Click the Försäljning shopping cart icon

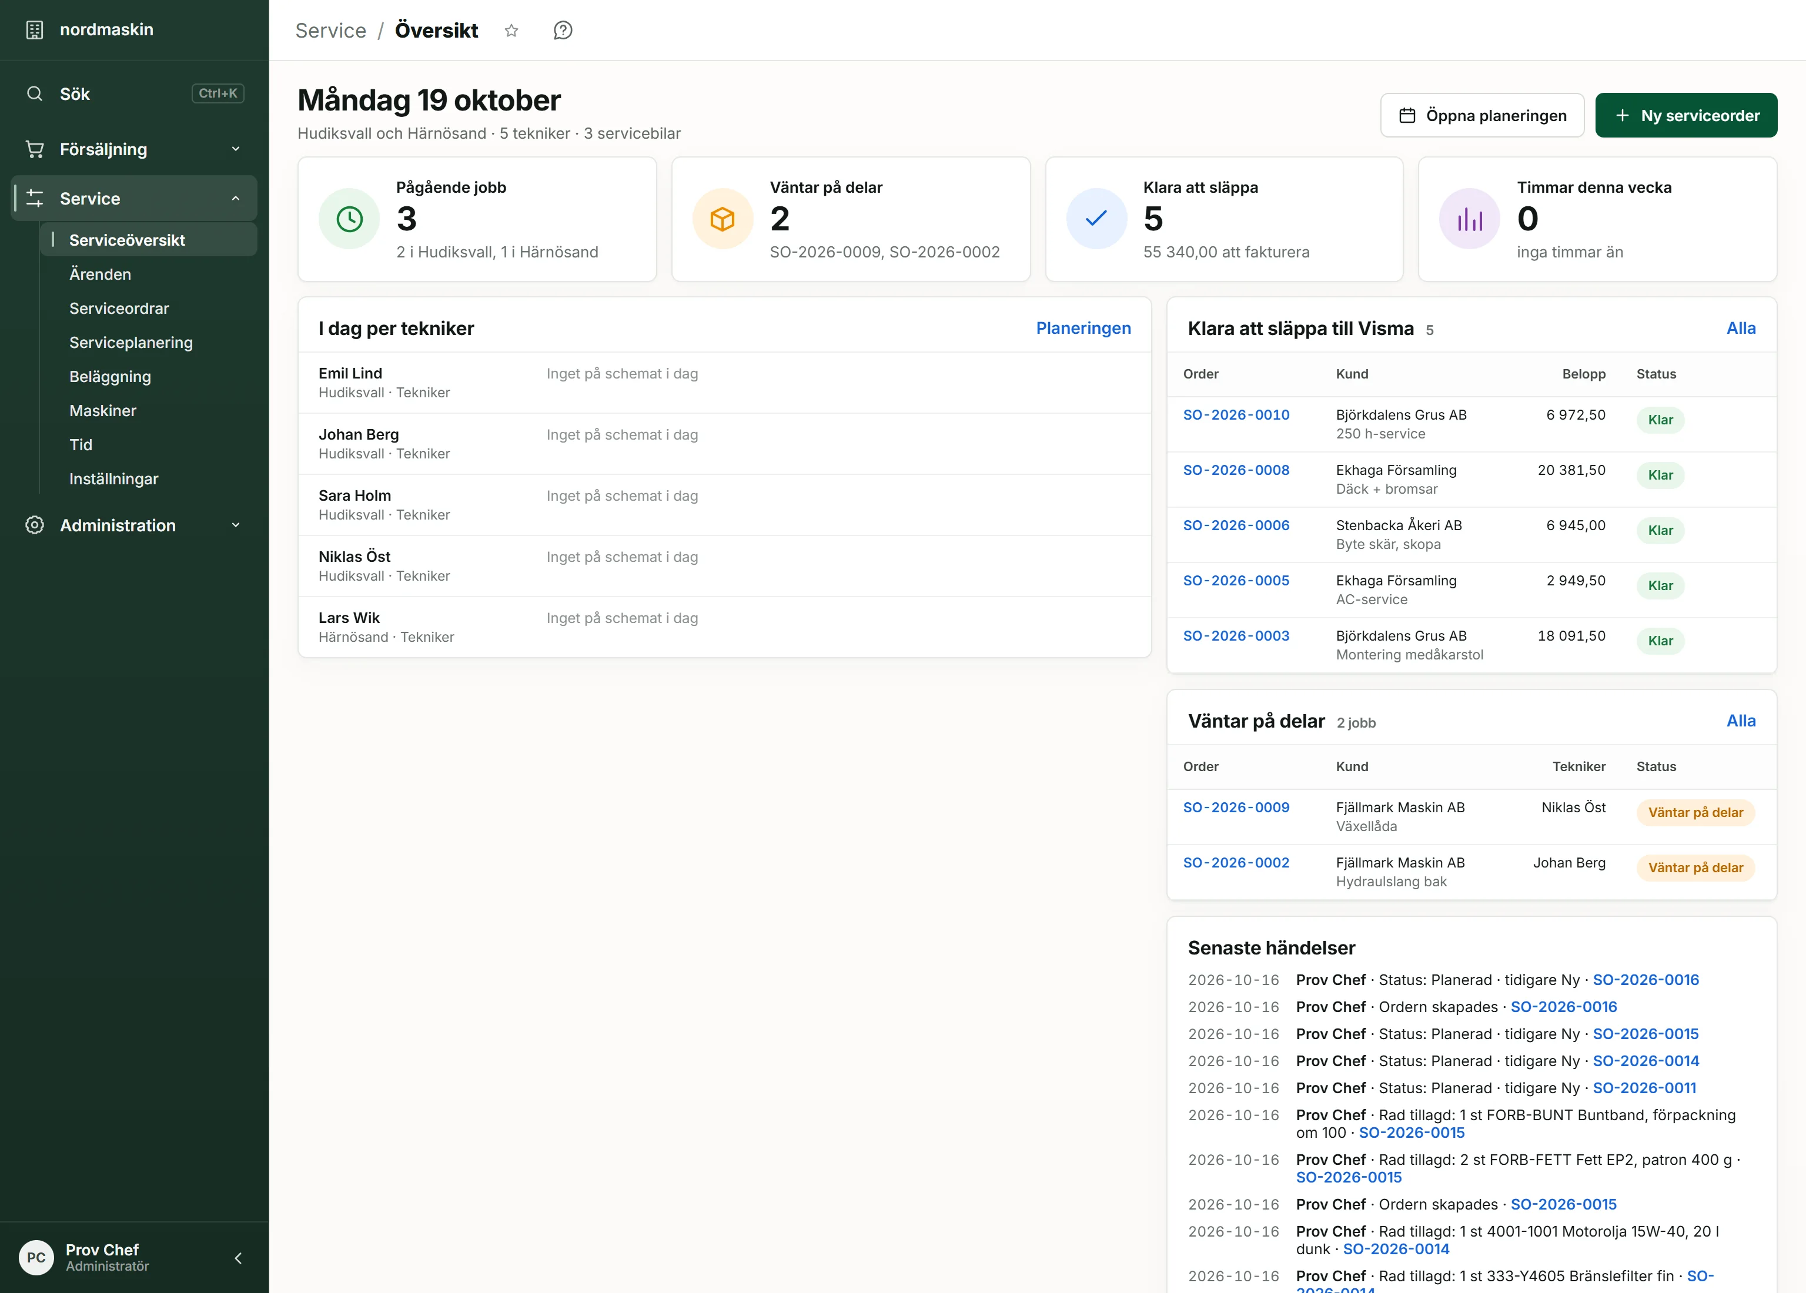[34, 149]
